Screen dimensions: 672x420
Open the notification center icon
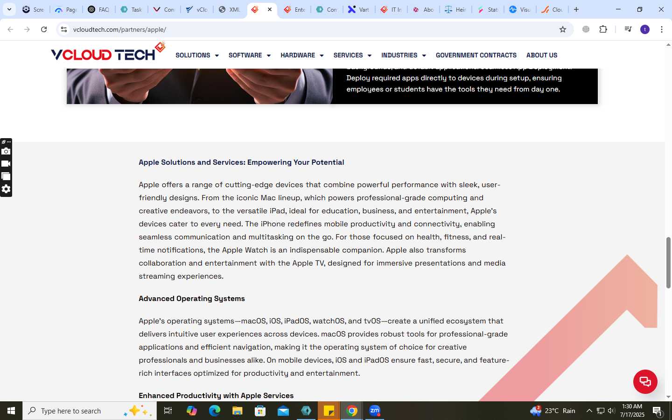tap(658, 411)
